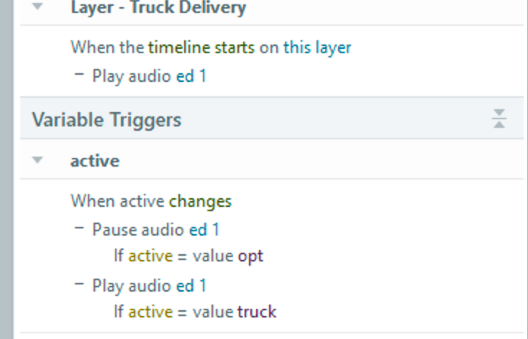This screenshot has height=339, width=528.
Task: Collapse the 'active' variable trigger group
Action: point(38,161)
